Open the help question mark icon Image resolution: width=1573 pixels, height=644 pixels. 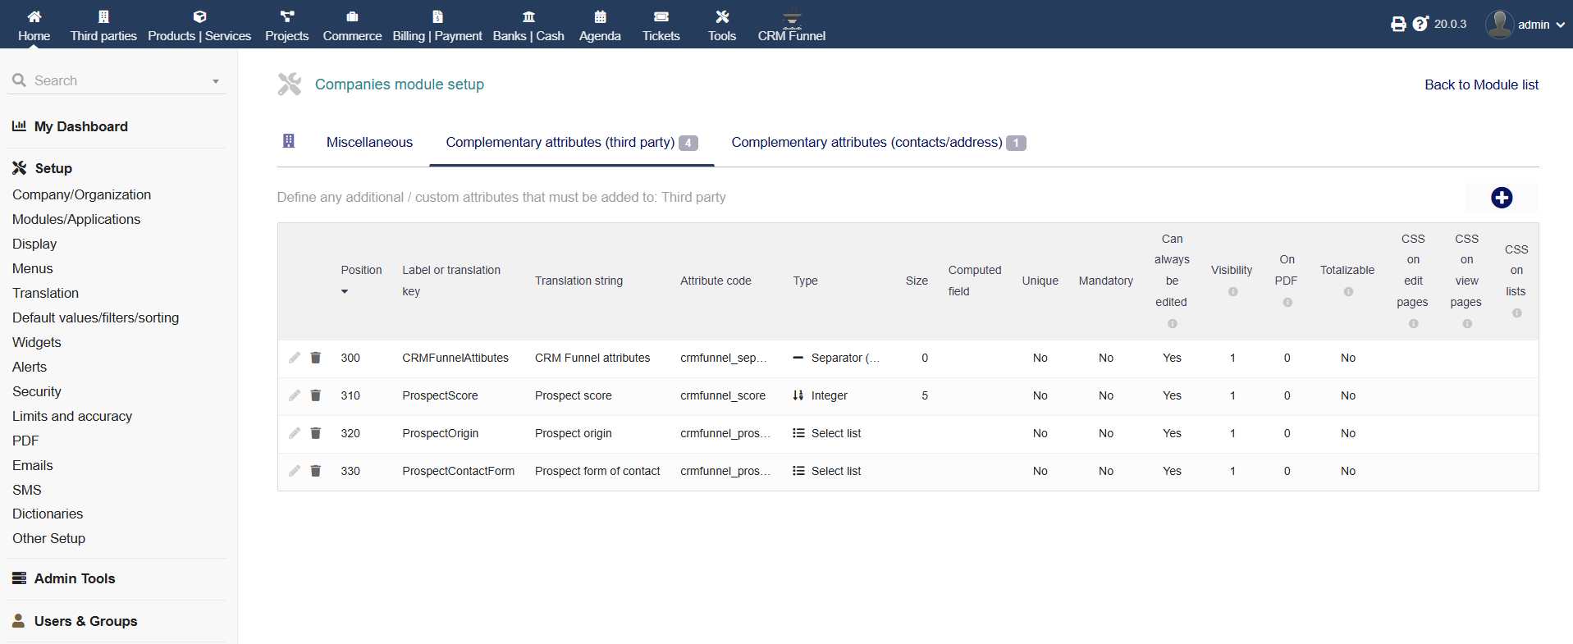click(1420, 25)
